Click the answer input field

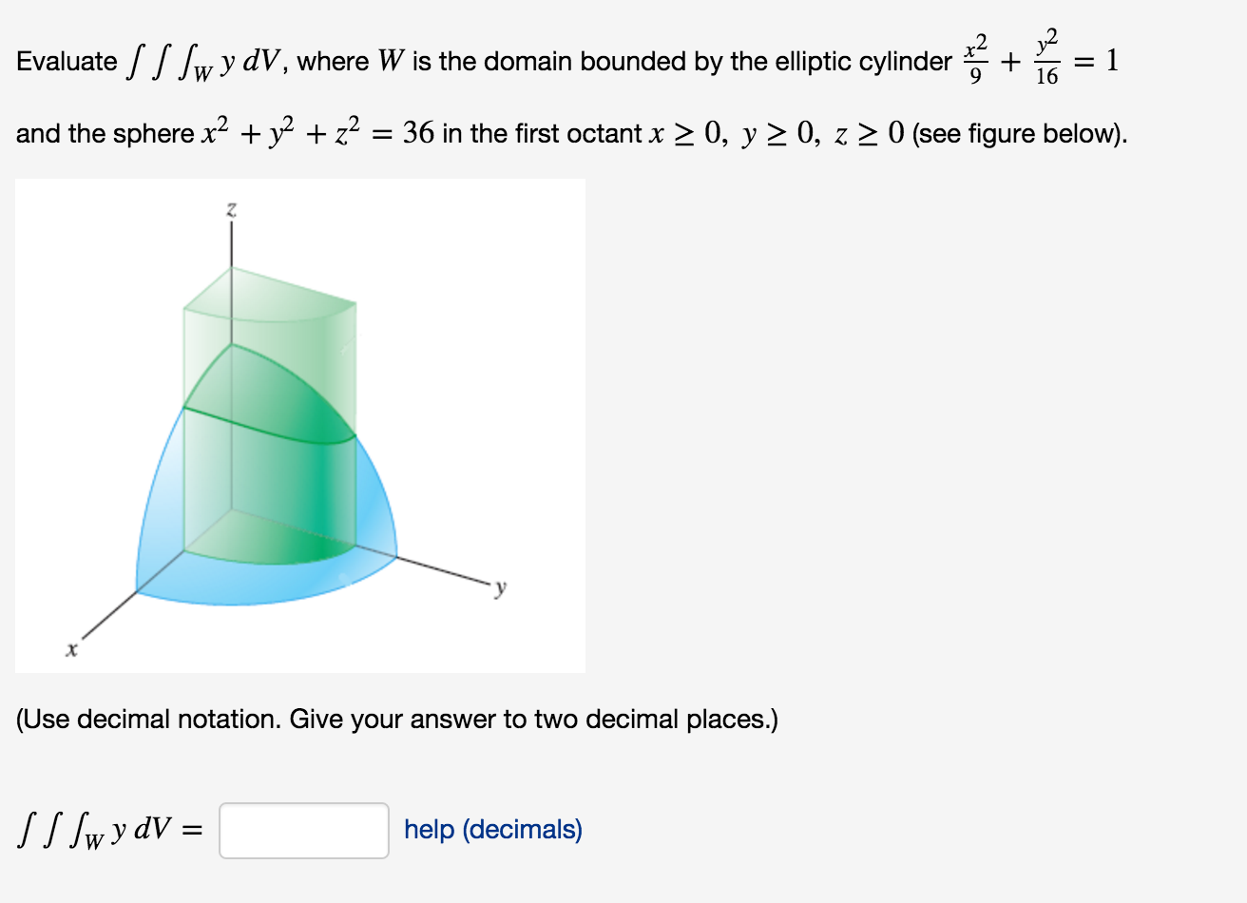(x=303, y=831)
